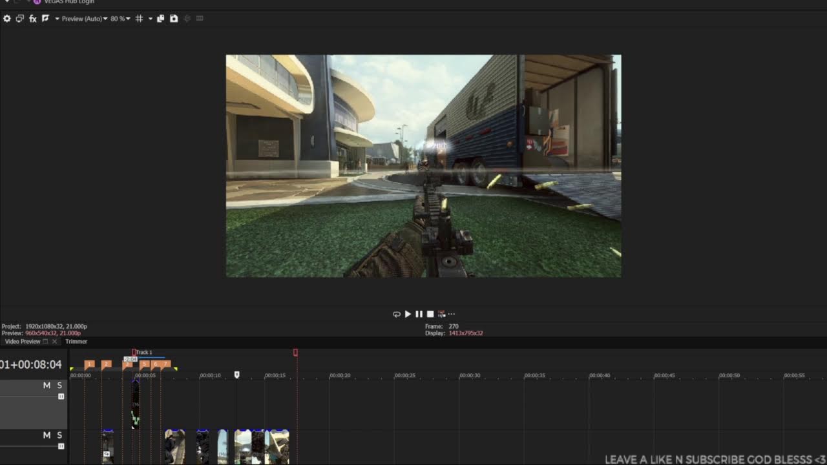Mute the second track with M
Viewport: 827px width, 465px height.
pos(47,435)
